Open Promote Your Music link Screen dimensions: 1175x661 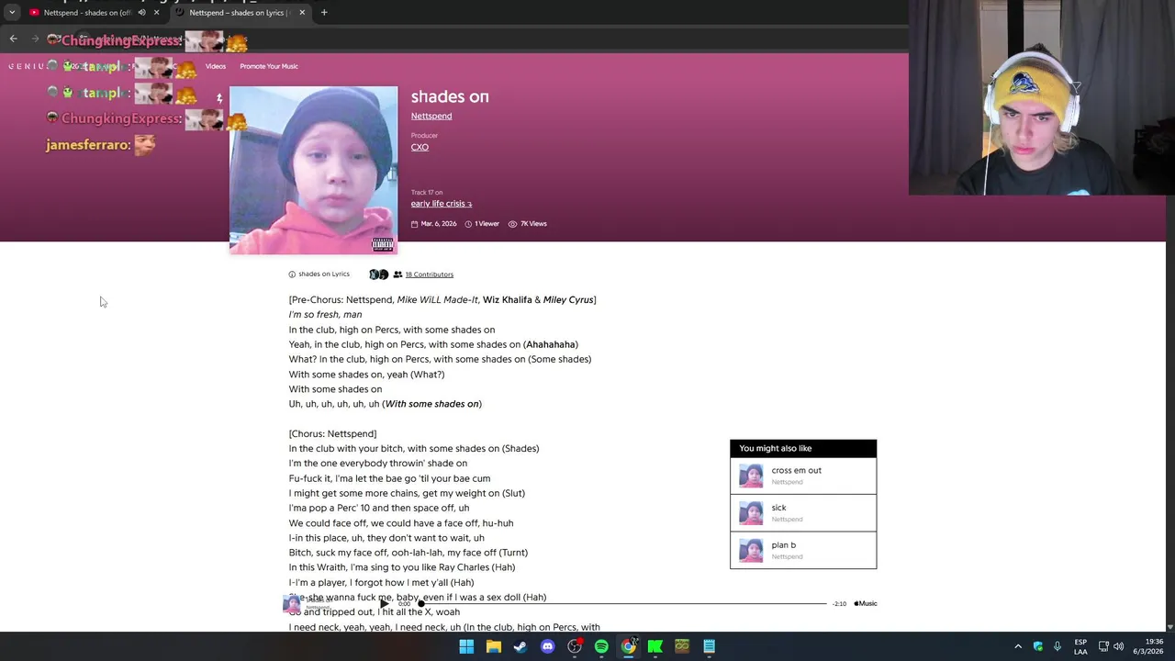point(269,66)
